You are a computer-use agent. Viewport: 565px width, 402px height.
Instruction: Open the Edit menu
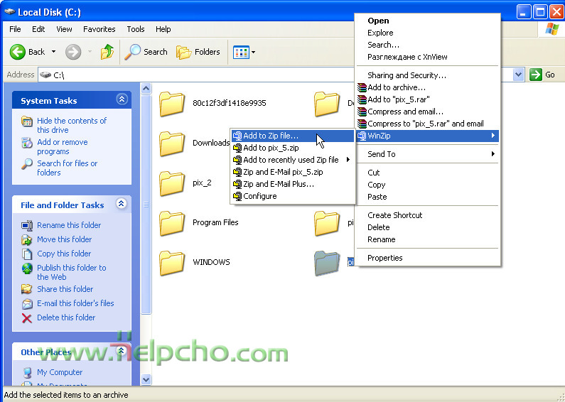(38, 29)
